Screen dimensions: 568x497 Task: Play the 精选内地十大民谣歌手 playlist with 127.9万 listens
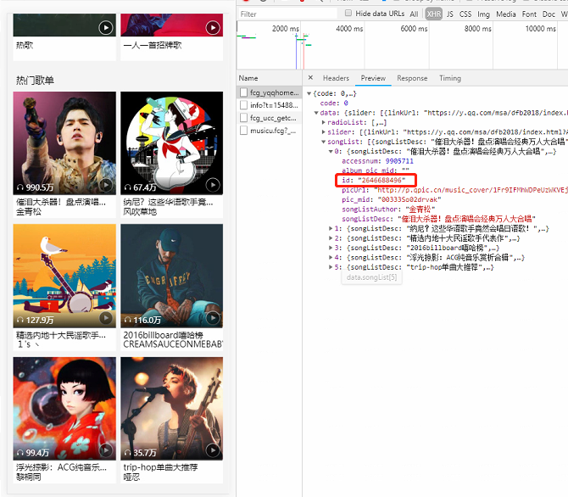click(106, 318)
